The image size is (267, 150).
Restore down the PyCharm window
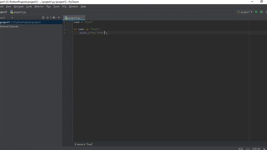click(262, 2)
